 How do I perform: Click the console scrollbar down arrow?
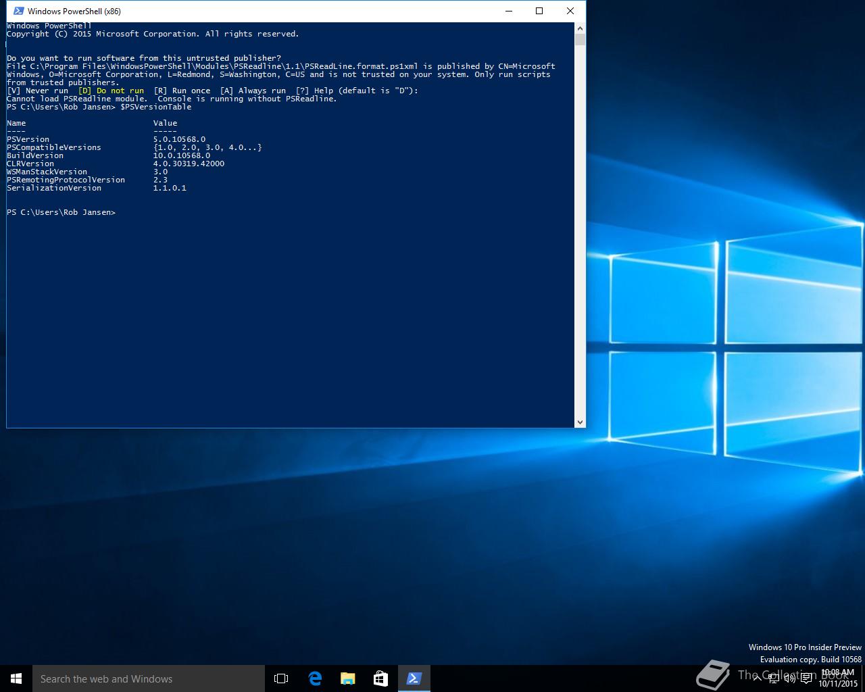click(580, 422)
